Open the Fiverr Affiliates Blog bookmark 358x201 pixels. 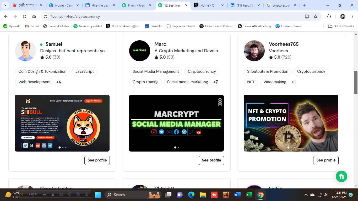pyautogui.click(x=254, y=26)
